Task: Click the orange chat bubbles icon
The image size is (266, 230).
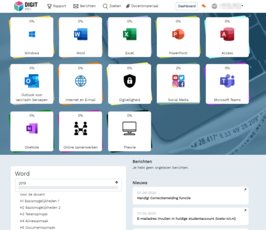Action: [203, 6]
